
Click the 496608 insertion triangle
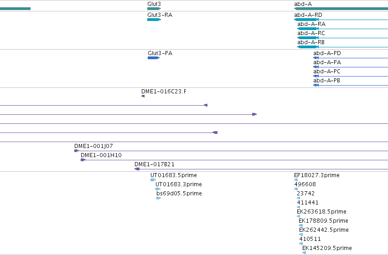pyautogui.click(x=296, y=189)
